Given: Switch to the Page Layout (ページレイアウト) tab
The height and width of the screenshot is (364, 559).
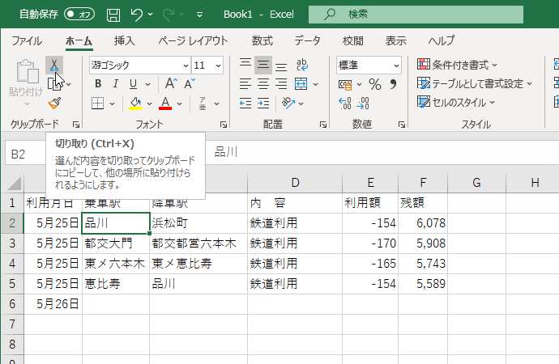Looking at the screenshot, I should pyautogui.click(x=193, y=40).
